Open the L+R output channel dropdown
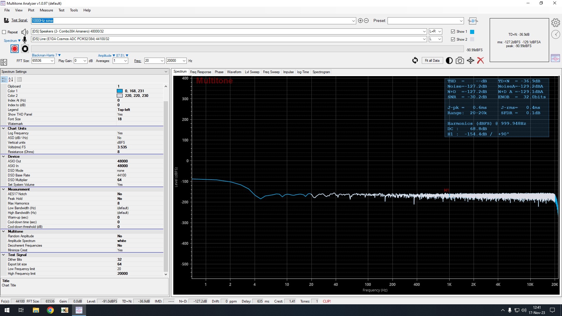 click(x=439, y=32)
